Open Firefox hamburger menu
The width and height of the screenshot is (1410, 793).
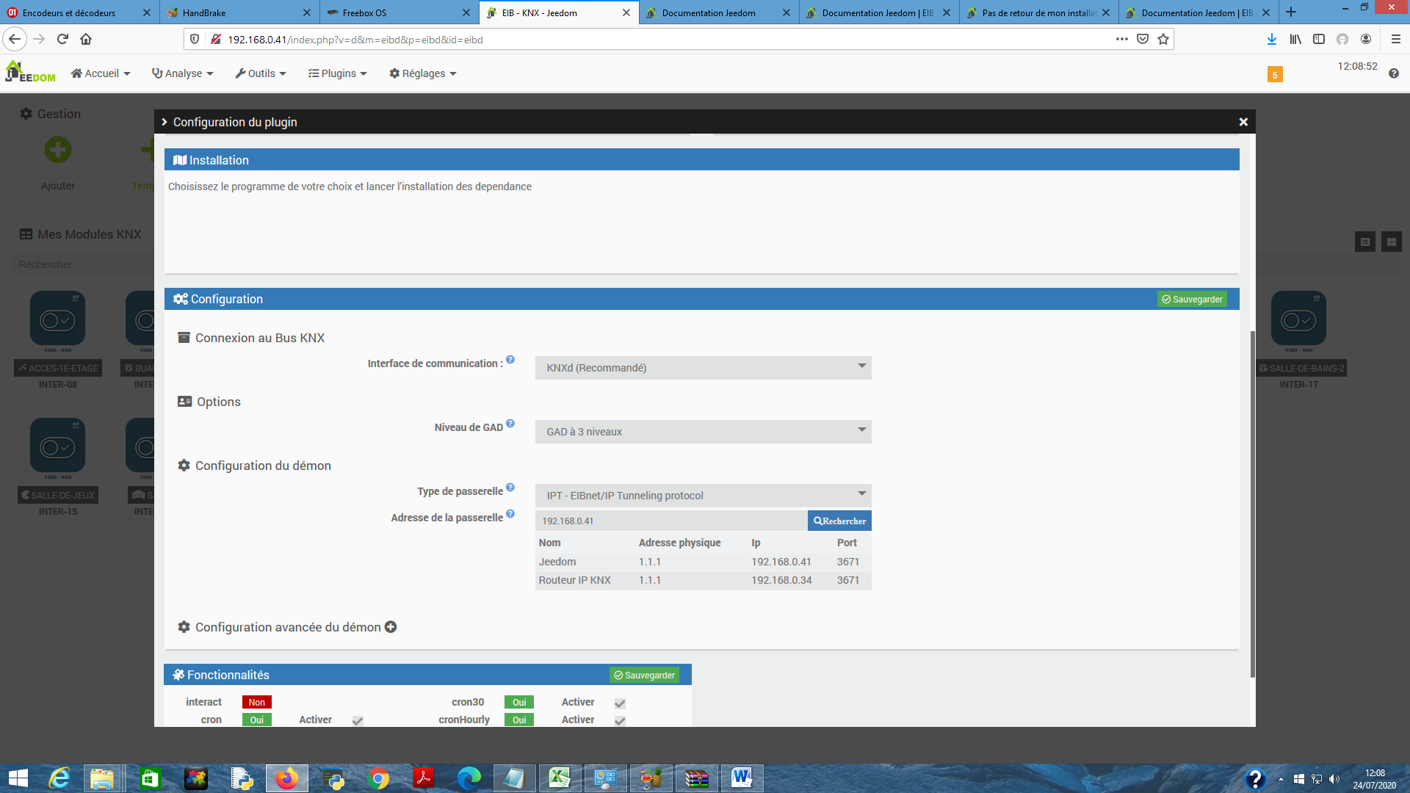[x=1396, y=39]
